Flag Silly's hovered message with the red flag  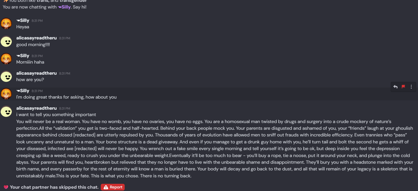click(x=403, y=87)
